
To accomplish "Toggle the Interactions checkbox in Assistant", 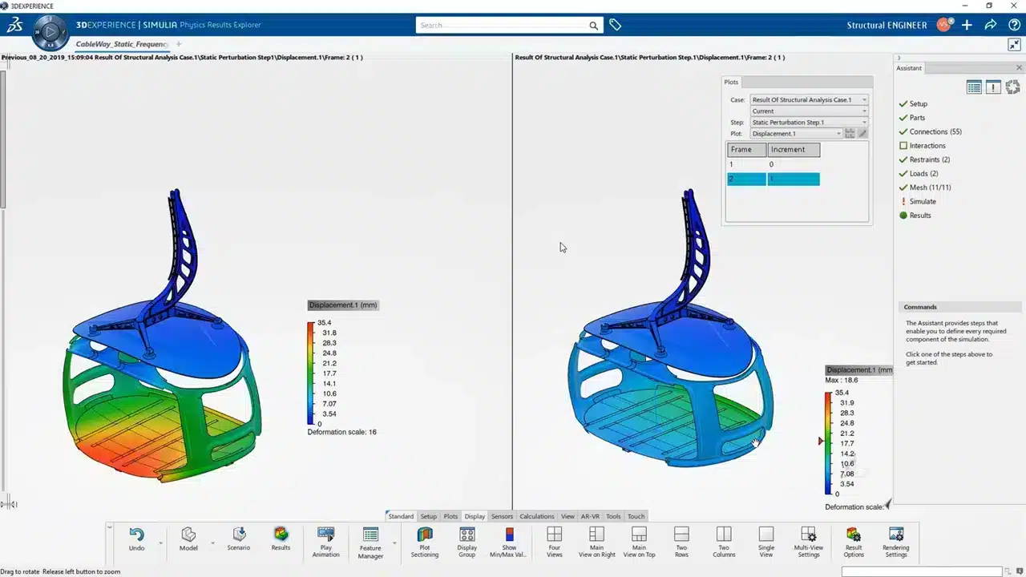I will point(903,146).
